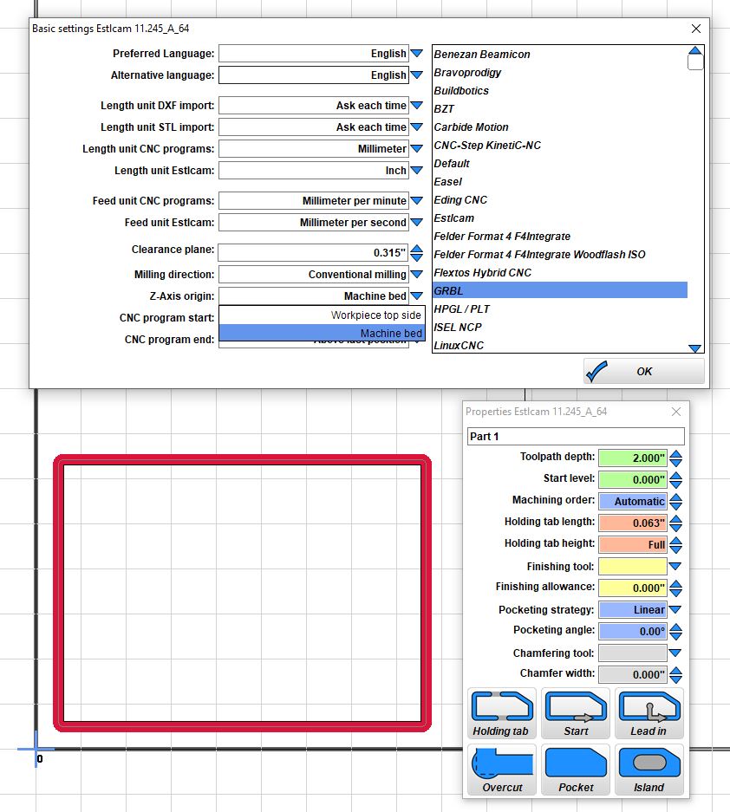Screen dimensions: 730x812
Task: Click the red rectangle toolpath outline
Action: (x=243, y=459)
